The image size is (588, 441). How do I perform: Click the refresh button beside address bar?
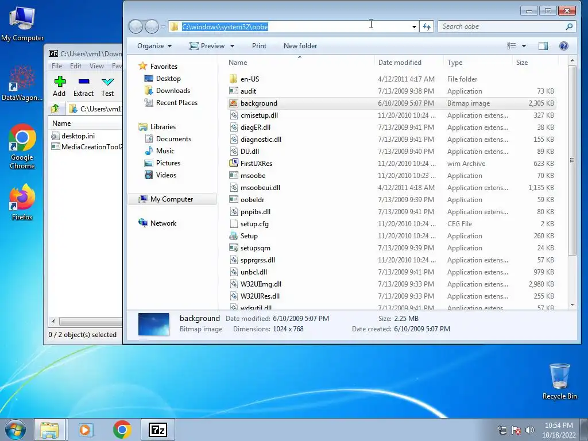[427, 26]
